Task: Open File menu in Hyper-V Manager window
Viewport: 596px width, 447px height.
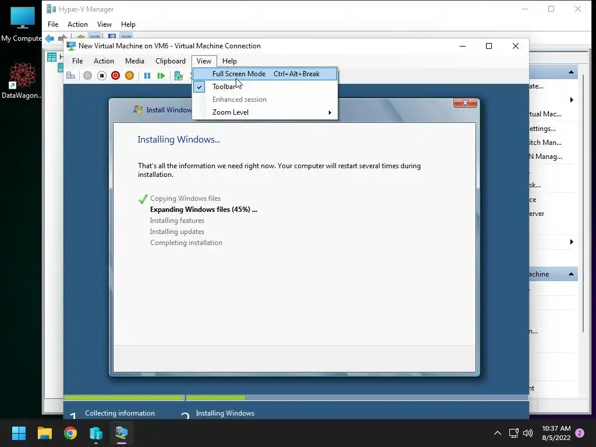Action: (x=53, y=24)
